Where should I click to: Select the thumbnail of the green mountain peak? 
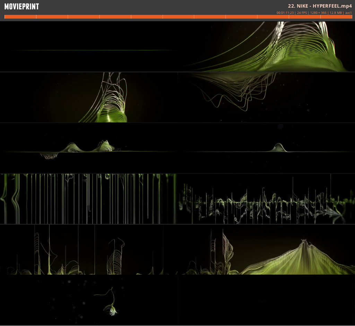pos(266,250)
